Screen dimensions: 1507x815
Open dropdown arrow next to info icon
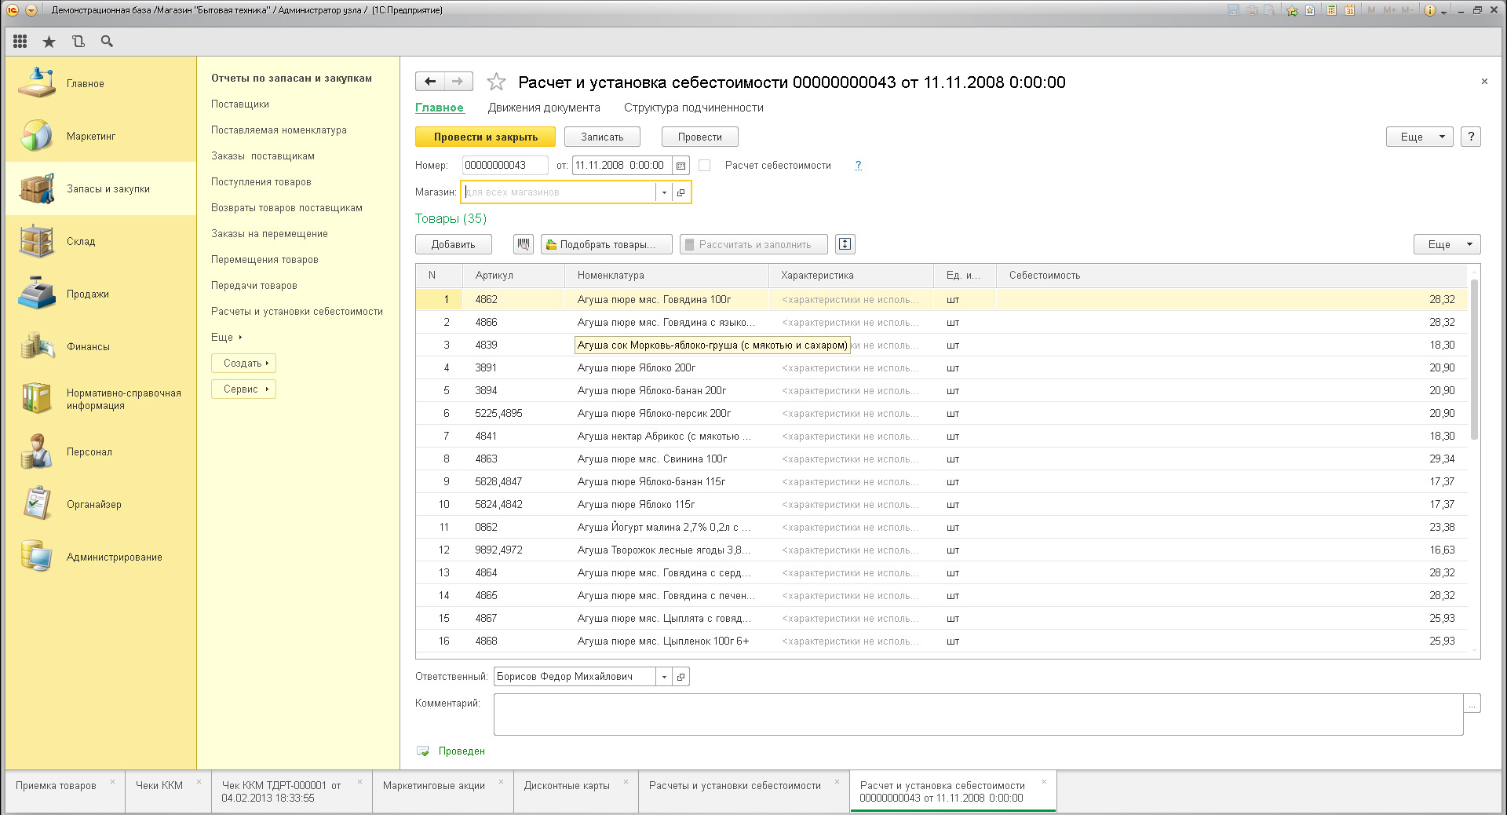[x=1443, y=12]
